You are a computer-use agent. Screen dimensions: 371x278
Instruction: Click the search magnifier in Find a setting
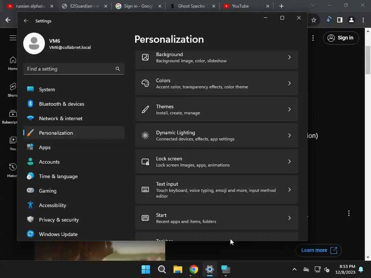coord(118,69)
